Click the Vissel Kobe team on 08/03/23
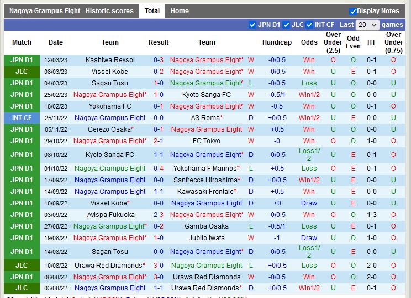Image resolution: width=411 pixels, height=298 pixels. [x=110, y=72]
